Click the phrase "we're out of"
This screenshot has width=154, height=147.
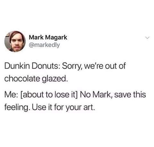[105, 66]
